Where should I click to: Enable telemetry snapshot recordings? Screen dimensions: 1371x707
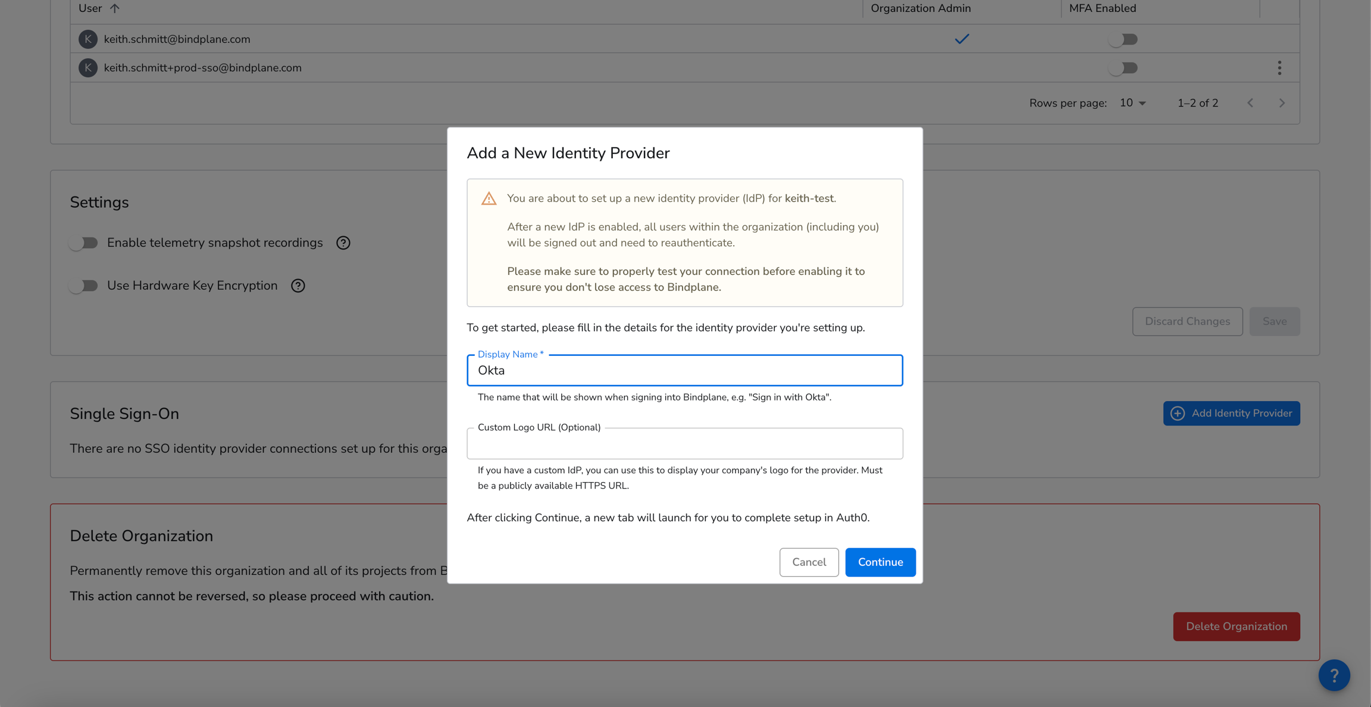84,243
